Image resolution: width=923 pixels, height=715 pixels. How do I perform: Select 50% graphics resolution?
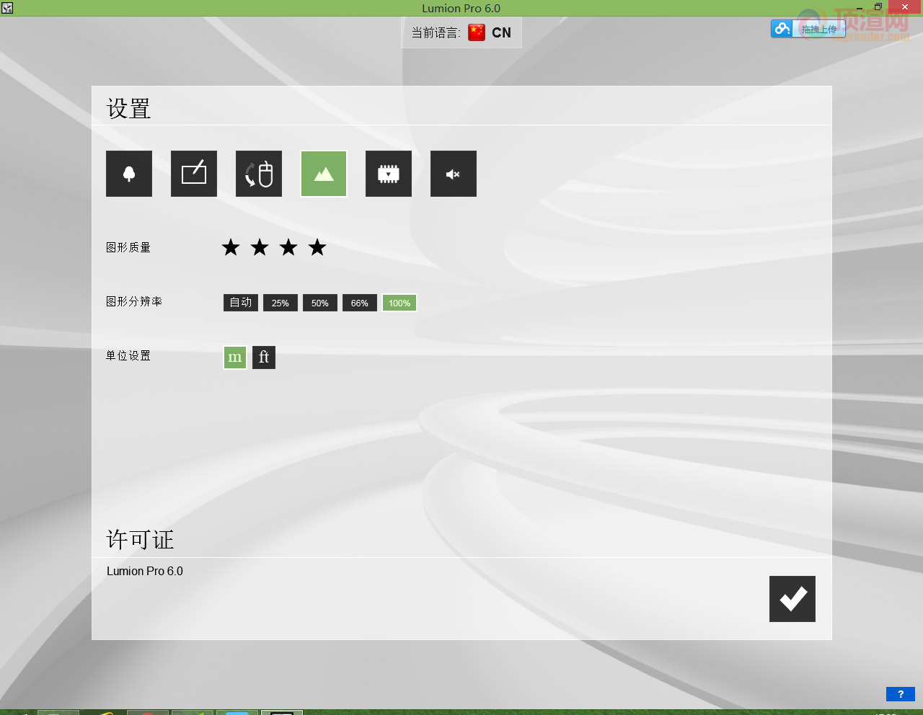coord(320,303)
